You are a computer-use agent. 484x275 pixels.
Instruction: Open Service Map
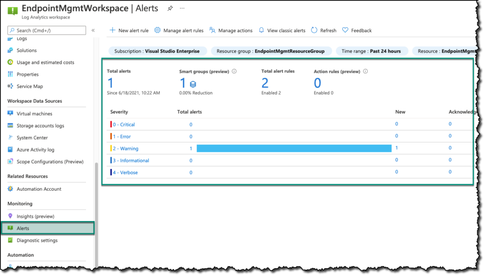point(30,87)
